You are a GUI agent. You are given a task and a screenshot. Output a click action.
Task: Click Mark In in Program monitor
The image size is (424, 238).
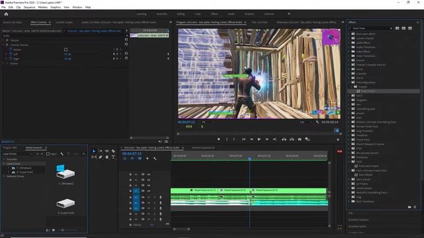coord(227,139)
